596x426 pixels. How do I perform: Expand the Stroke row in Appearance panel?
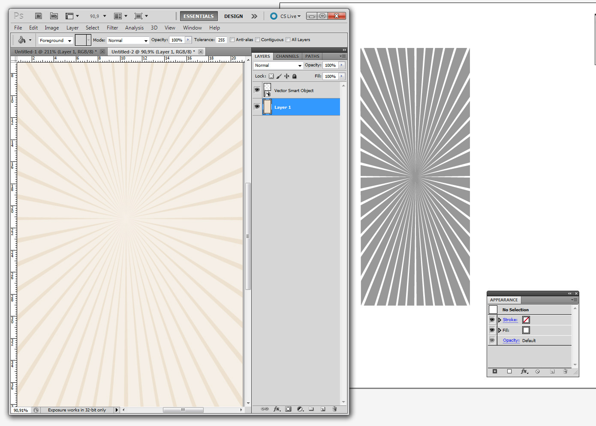pos(499,319)
